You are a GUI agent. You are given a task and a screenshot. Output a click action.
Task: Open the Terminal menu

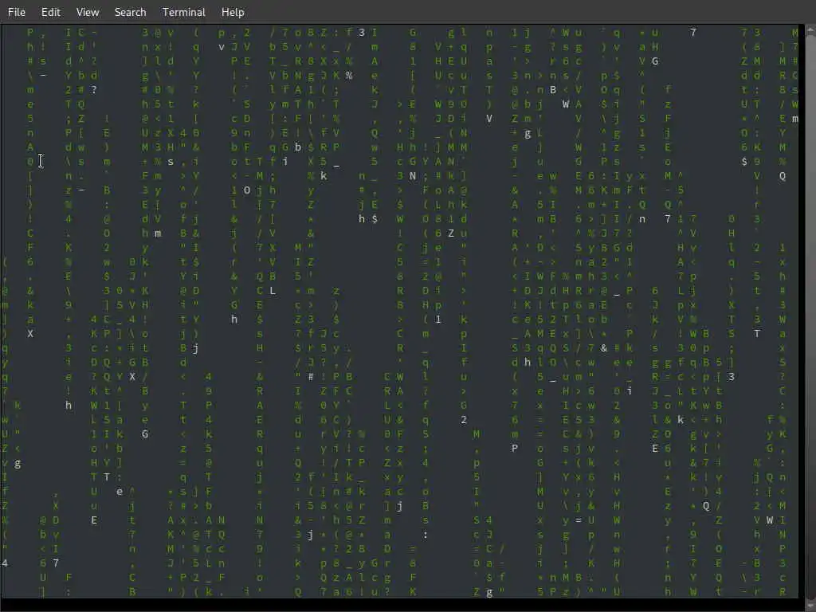(x=184, y=12)
